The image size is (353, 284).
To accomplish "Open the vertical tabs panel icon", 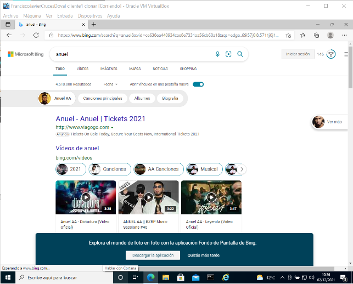I will click(x=8, y=25).
